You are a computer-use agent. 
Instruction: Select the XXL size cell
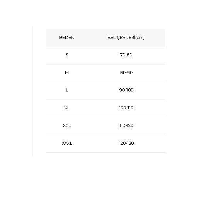tap(67, 125)
